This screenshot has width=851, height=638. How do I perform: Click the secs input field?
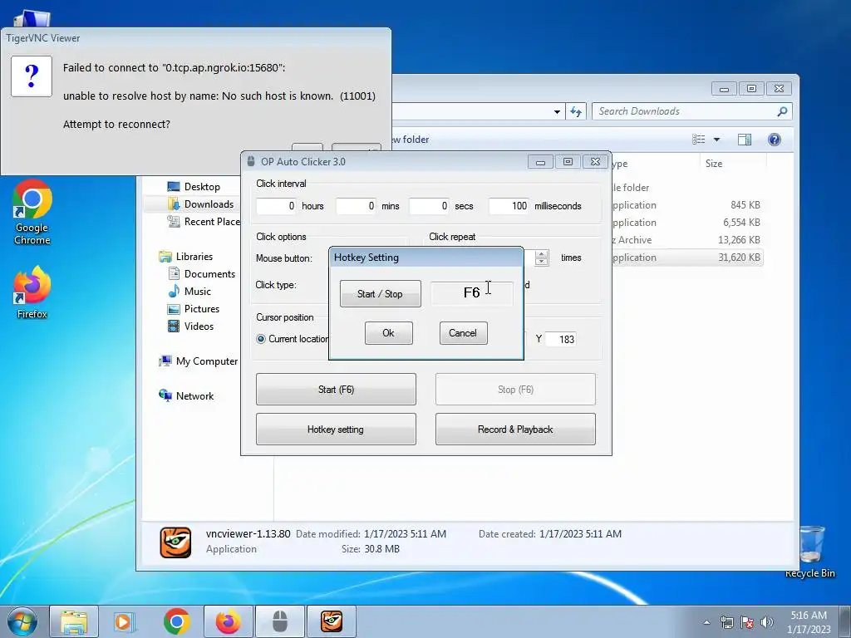pos(430,206)
